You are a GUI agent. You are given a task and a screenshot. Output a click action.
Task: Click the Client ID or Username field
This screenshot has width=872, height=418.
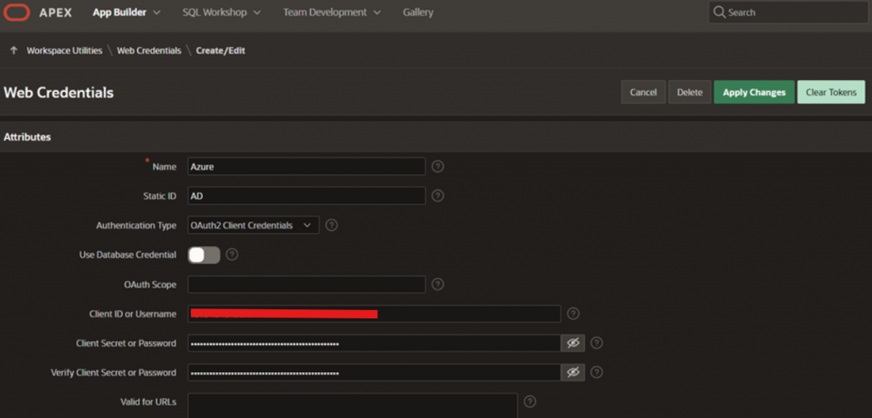(x=374, y=313)
